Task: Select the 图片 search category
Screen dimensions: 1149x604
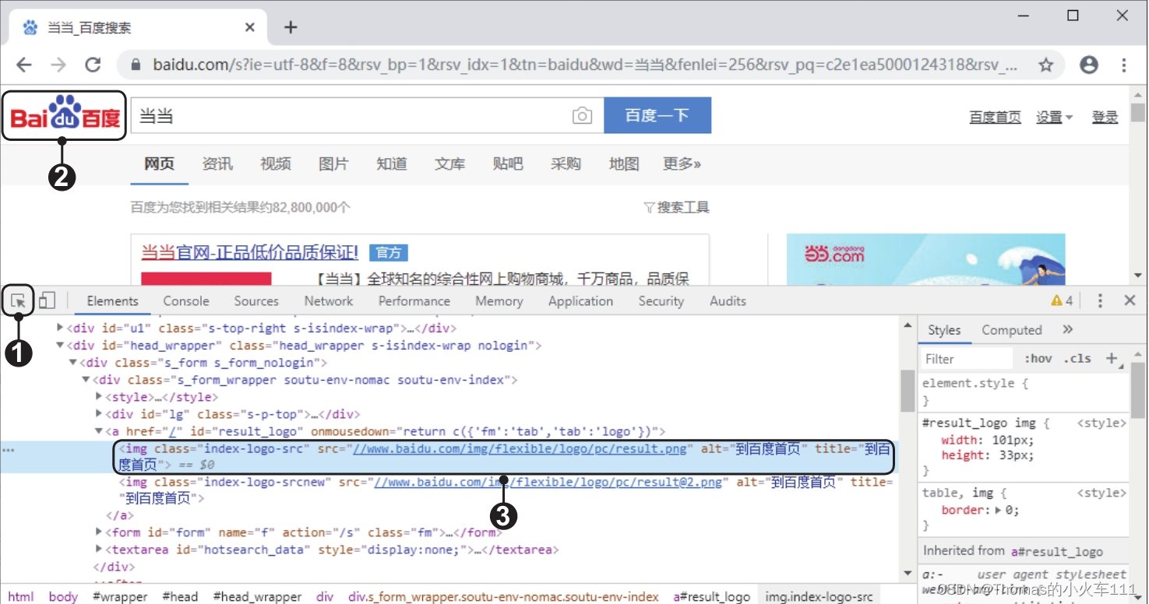Action: pos(333,164)
